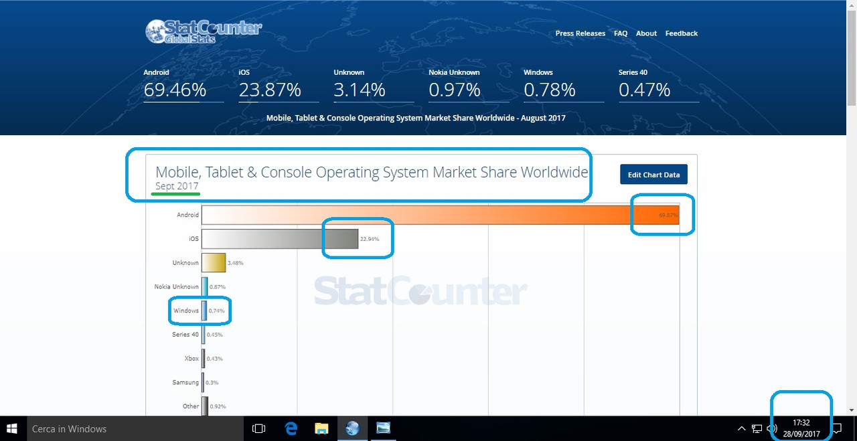Open the volume tray icon
Viewport: 857px width, 441px height.
click(772, 428)
